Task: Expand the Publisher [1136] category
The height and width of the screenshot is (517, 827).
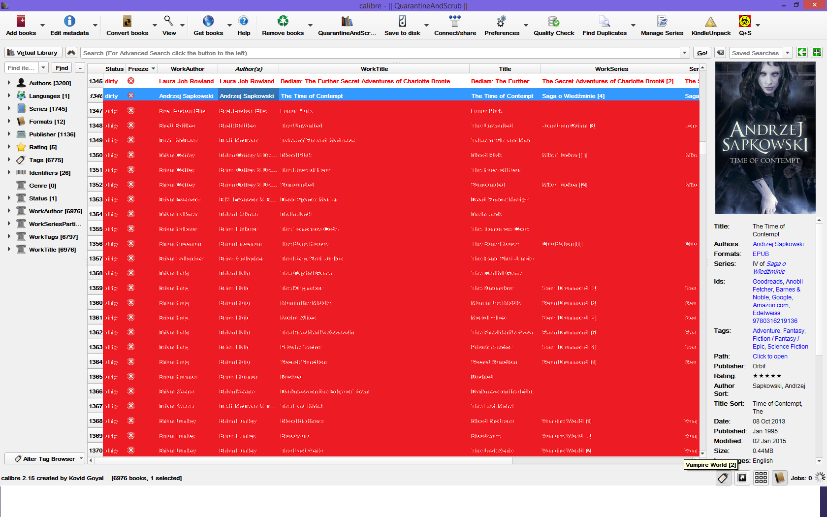Action: 9,134
